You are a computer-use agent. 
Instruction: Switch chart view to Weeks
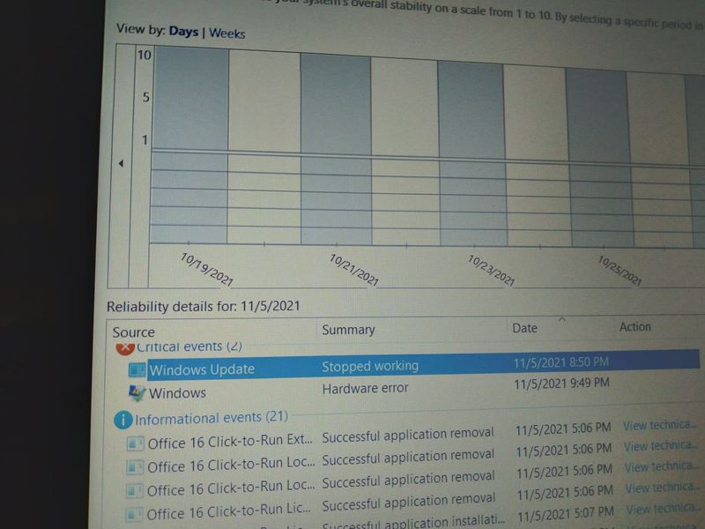[x=227, y=34]
